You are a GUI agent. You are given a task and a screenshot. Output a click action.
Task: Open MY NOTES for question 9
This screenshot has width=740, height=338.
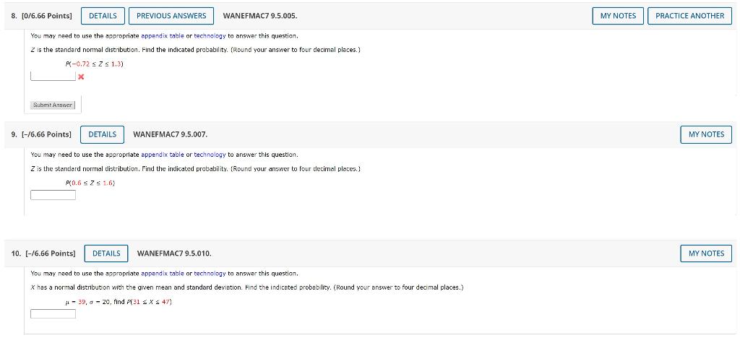point(707,134)
